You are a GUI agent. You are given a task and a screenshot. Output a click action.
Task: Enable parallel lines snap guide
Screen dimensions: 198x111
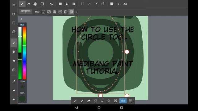click(x=49, y=12)
